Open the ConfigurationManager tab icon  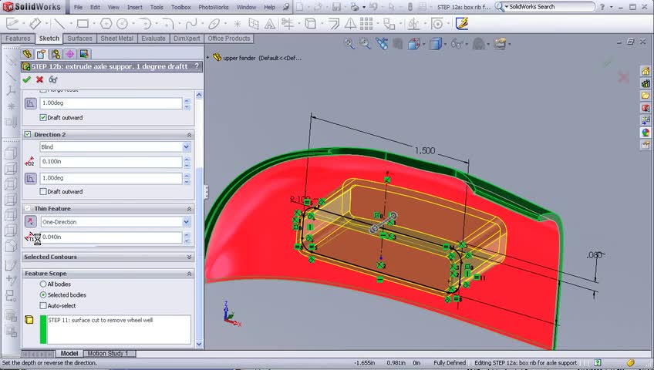[x=56, y=54]
